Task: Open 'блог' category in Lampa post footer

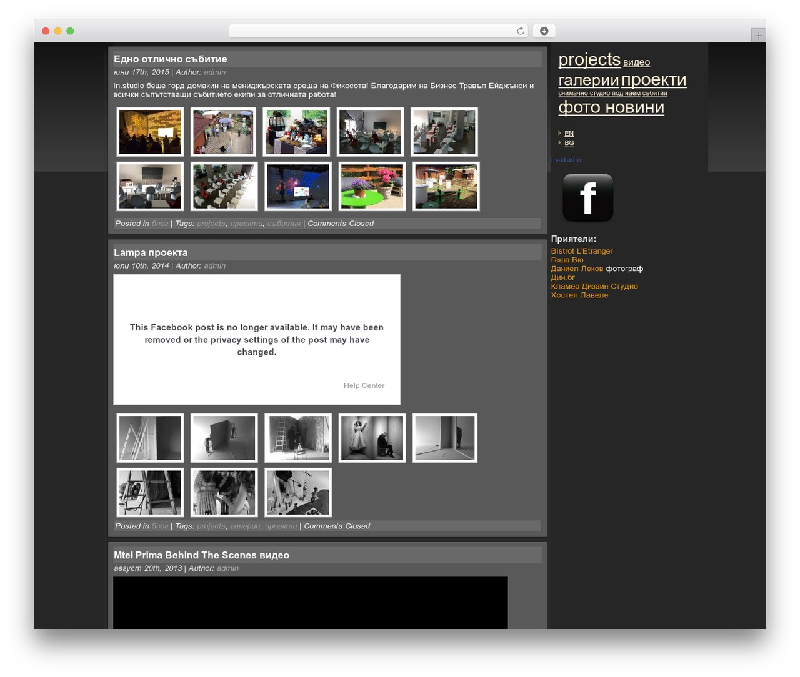Action: tap(160, 526)
